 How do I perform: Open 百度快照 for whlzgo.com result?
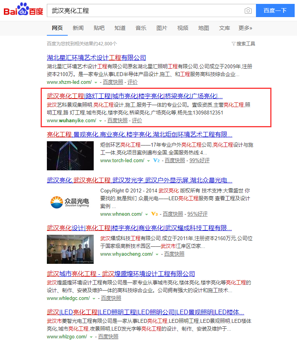108,337
